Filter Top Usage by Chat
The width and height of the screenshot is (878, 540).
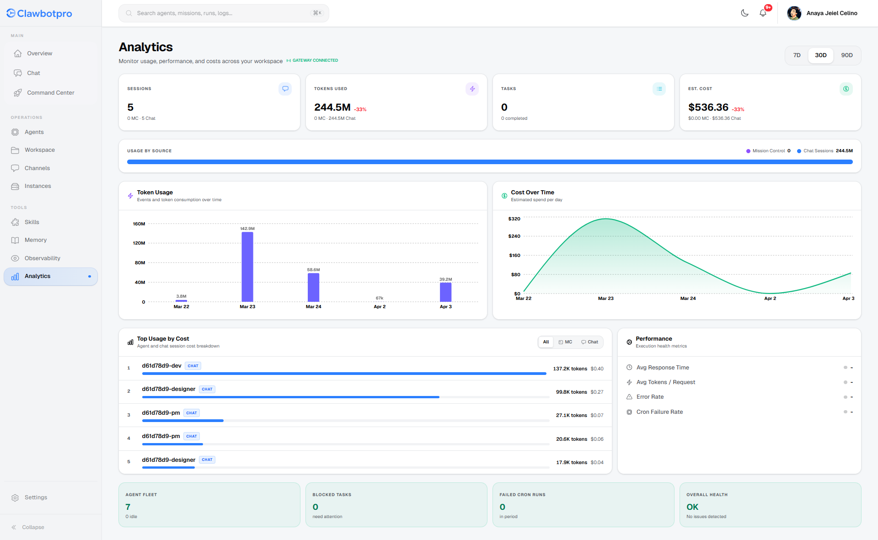pos(589,342)
